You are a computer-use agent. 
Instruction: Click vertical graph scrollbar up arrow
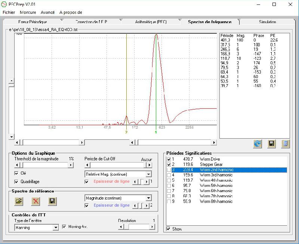coord(12,81)
